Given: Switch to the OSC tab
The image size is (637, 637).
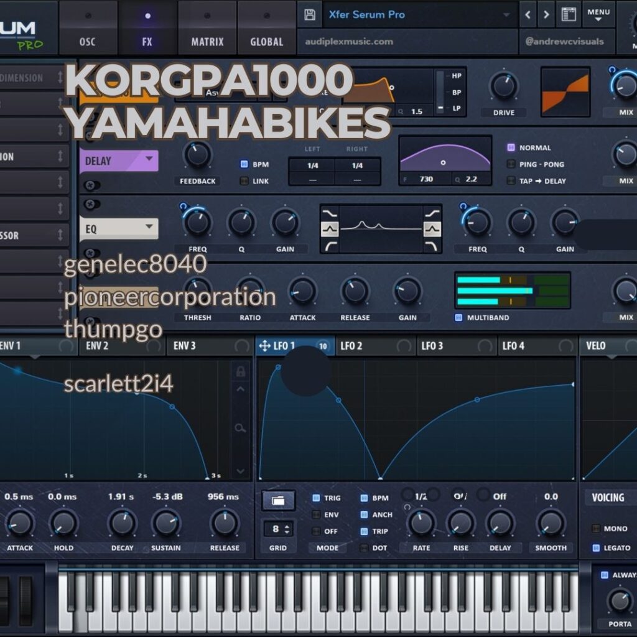Looking at the screenshot, I should [x=88, y=27].
